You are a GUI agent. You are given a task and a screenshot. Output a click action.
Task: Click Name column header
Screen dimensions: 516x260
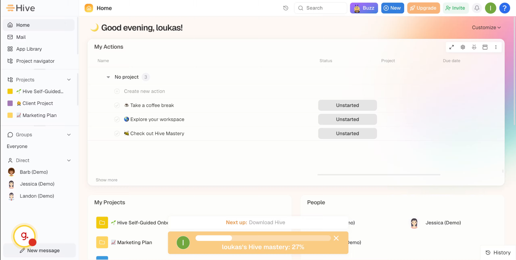(103, 61)
